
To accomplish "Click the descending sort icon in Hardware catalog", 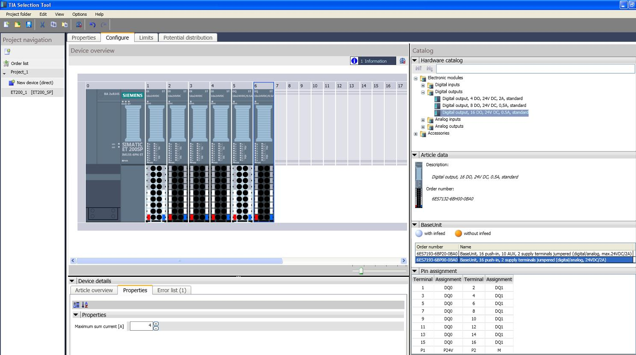I will coord(430,68).
